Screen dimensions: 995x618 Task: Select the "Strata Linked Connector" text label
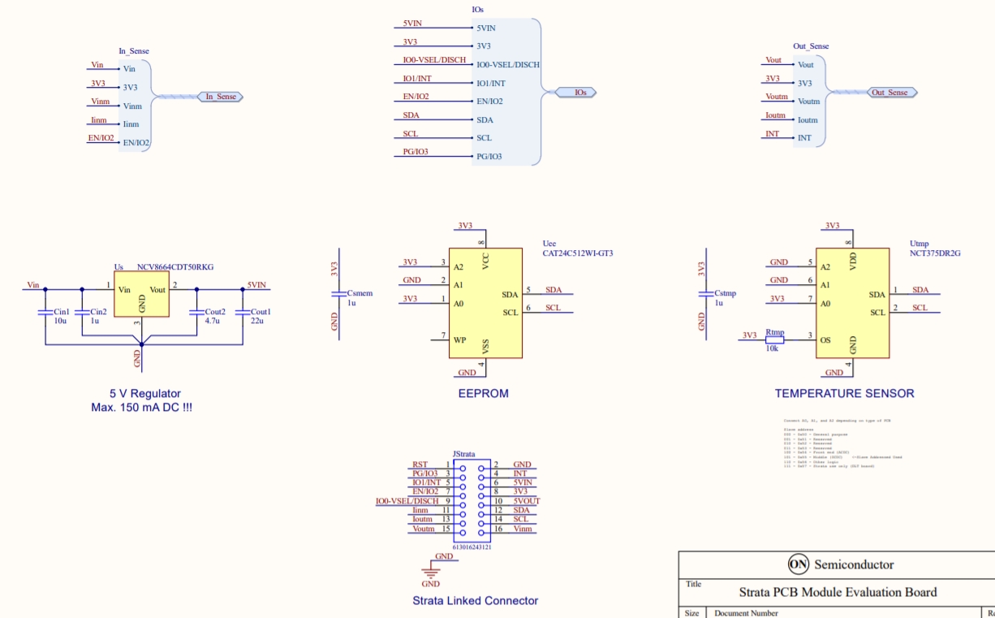click(475, 601)
